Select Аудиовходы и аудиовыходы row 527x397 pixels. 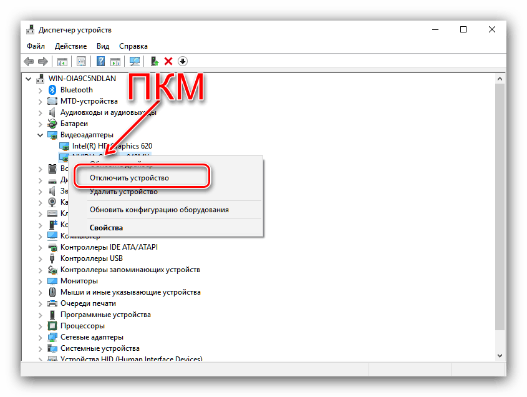[x=109, y=112]
